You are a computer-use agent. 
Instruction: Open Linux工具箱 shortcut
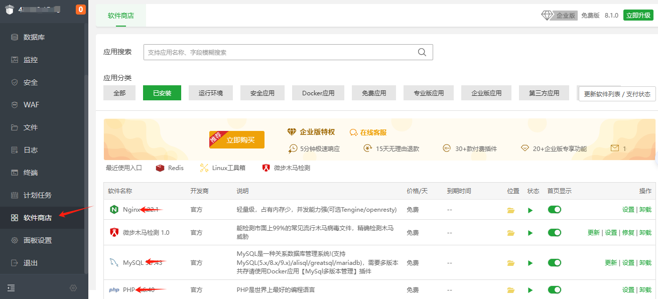pyautogui.click(x=222, y=168)
